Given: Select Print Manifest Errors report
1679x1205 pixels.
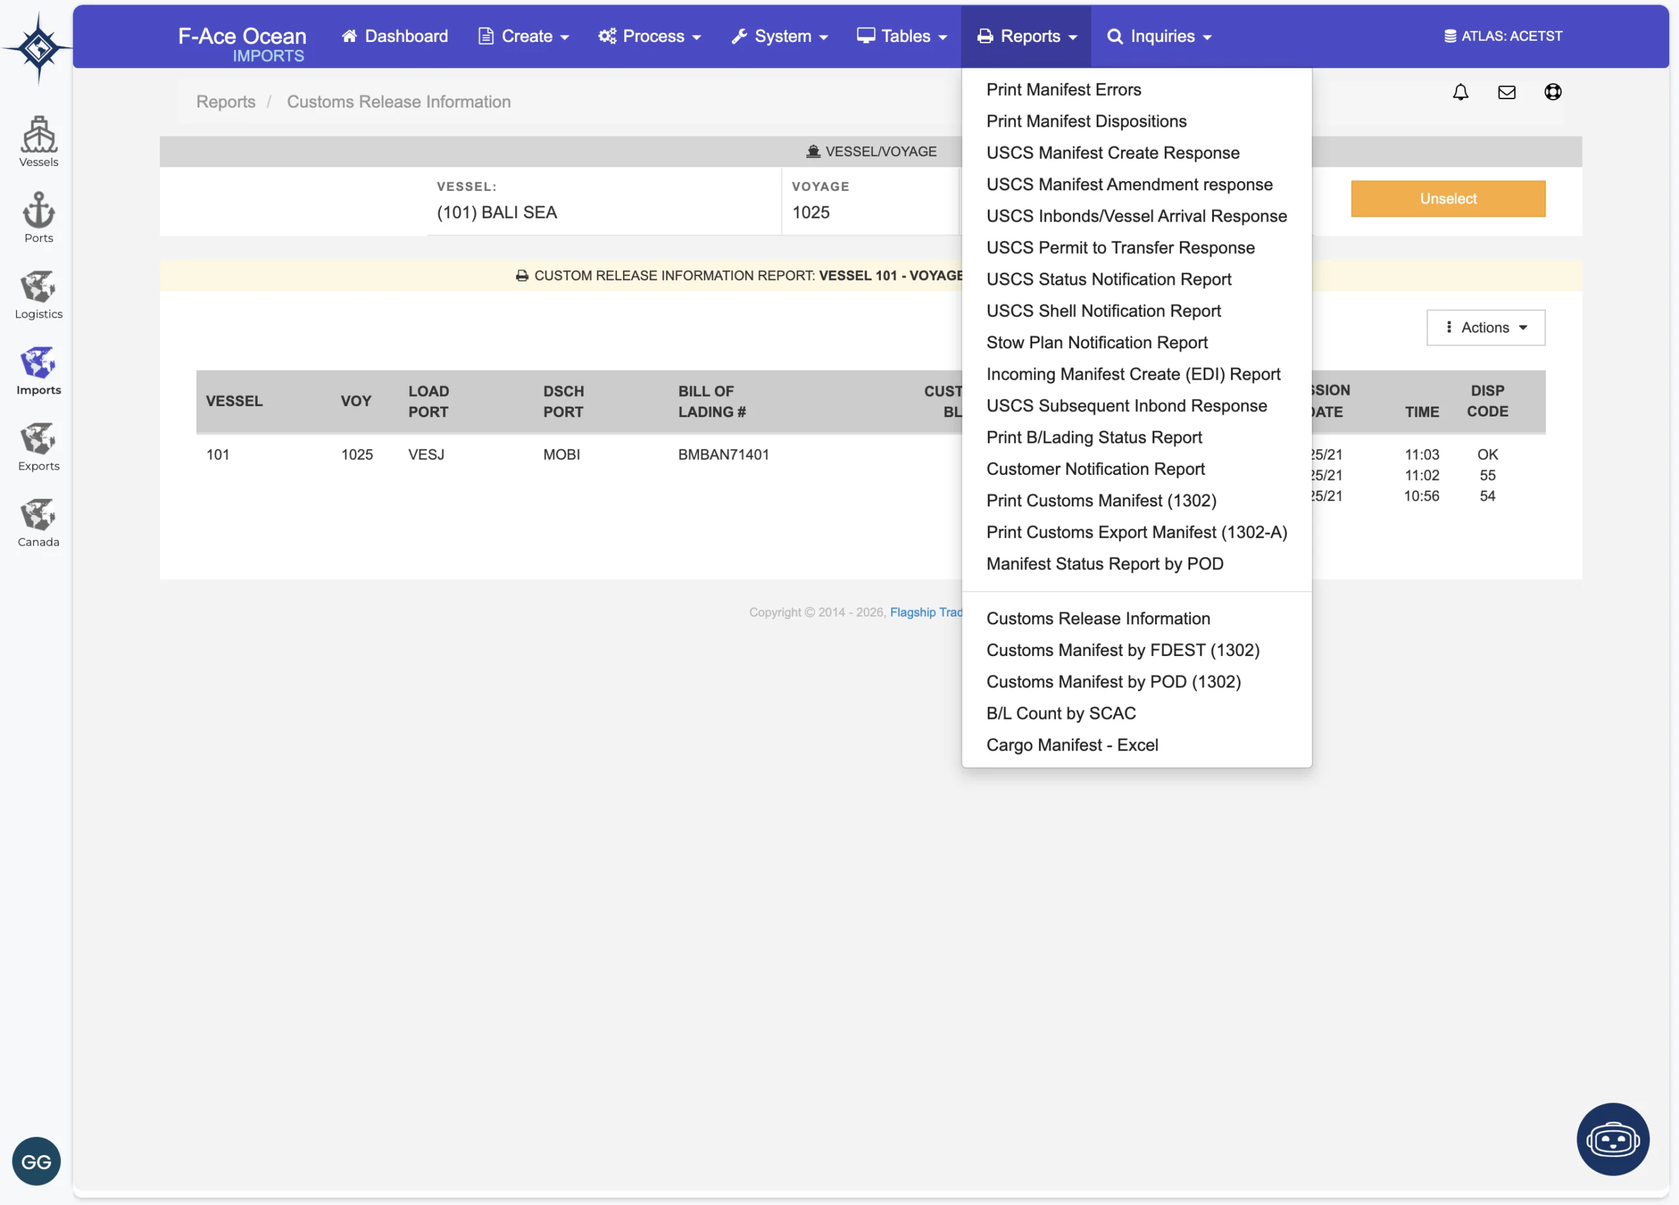Looking at the screenshot, I should 1063,90.
